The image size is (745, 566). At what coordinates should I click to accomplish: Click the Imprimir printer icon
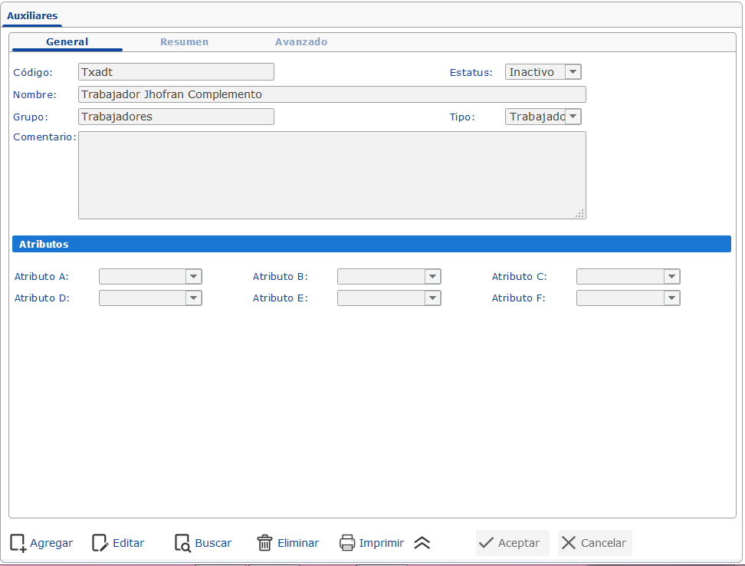tap(347, 543)
